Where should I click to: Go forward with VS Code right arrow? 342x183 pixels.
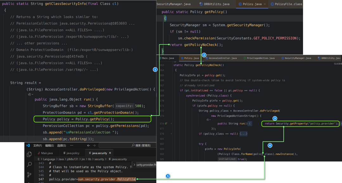(94, 146)
